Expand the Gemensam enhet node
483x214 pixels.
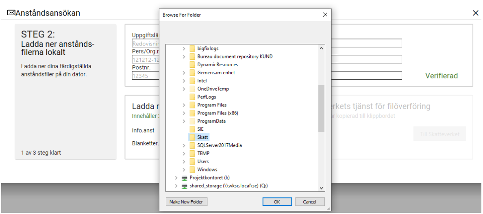(x=184, y=73)
